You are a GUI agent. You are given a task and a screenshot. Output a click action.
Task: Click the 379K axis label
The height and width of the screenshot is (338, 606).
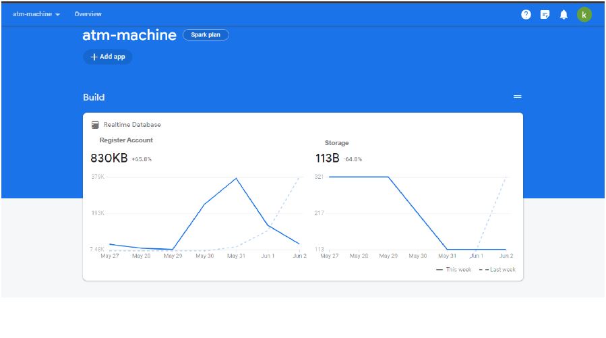(98, 177)
